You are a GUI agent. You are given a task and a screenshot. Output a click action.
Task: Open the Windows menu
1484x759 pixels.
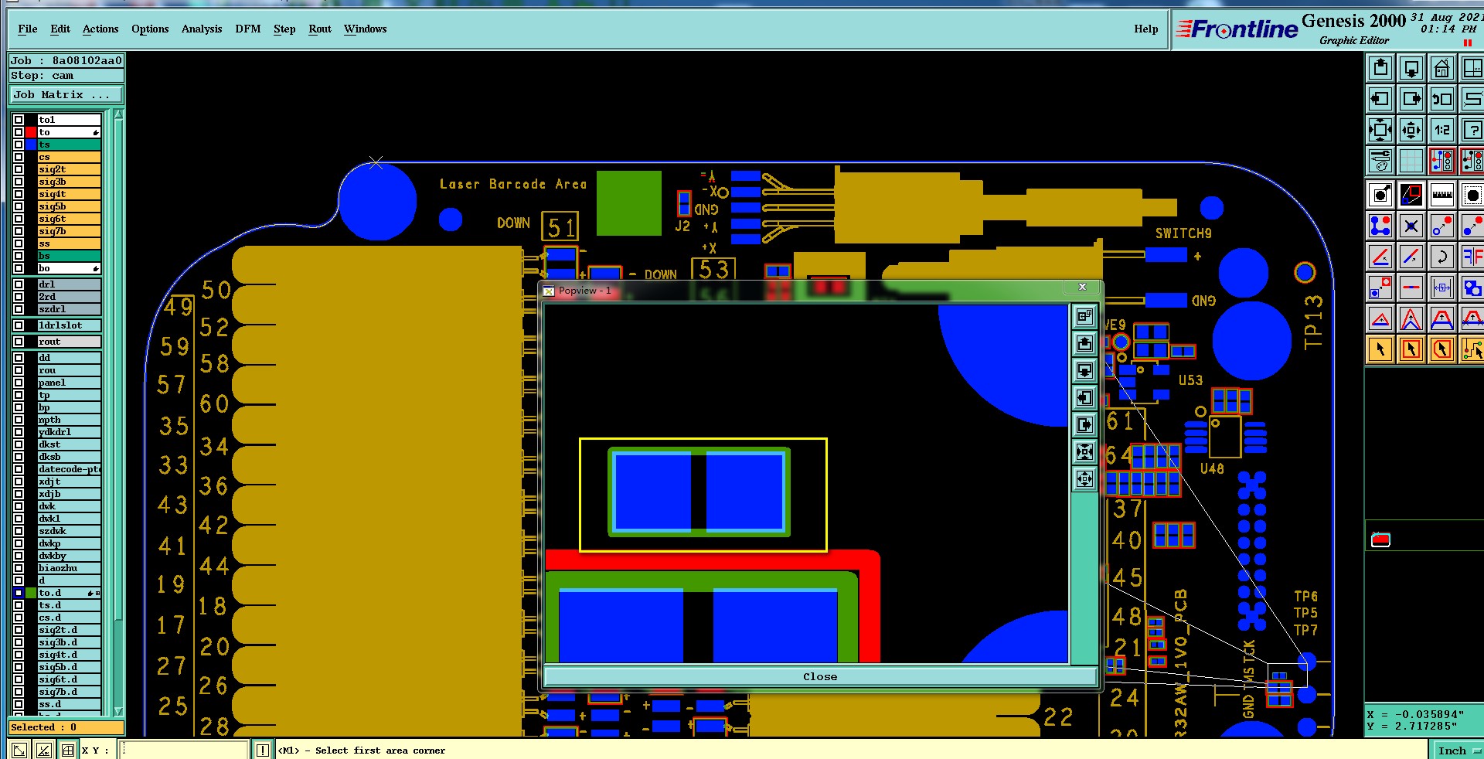point(365,29)
